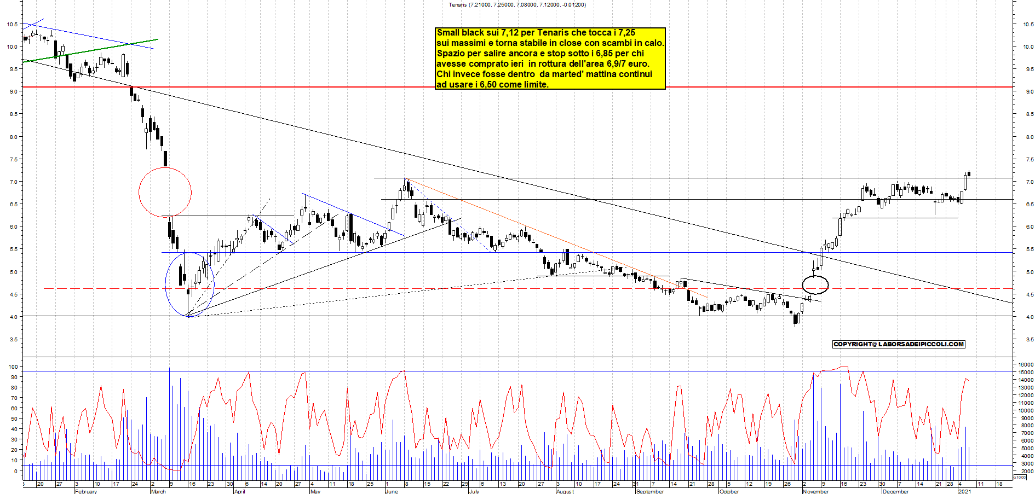This screenshot has height=494, width=1035.
Task: Click the 10.5 label on the left price scale
Action: [12, 25]
